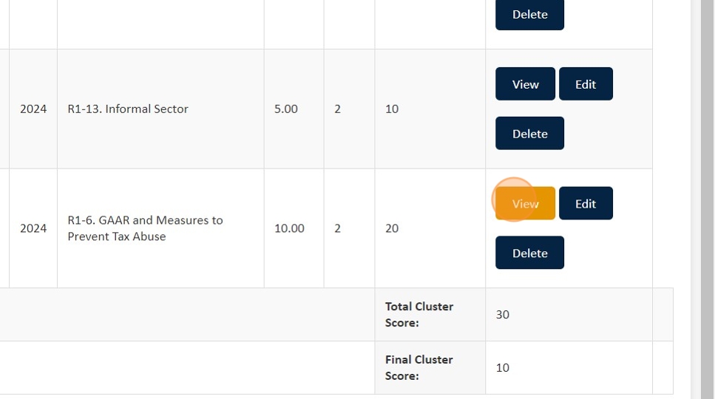Open View for the GAAR row
This screenshot has width=715, height=399.
pos(525,204)
